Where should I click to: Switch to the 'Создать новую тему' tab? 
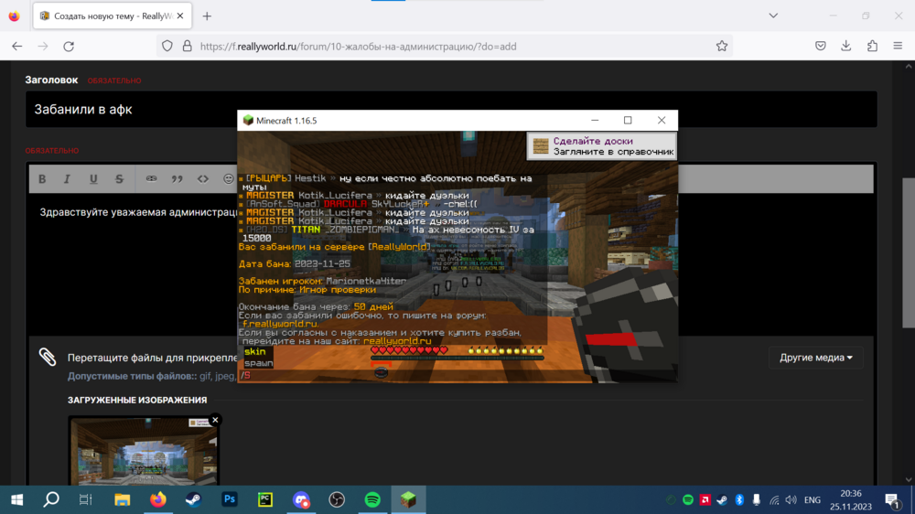[112, 16]
